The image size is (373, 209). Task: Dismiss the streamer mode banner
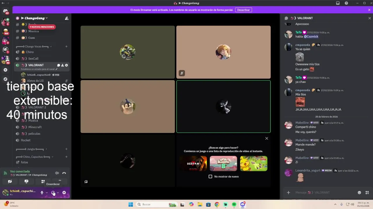tap(369, 10)
